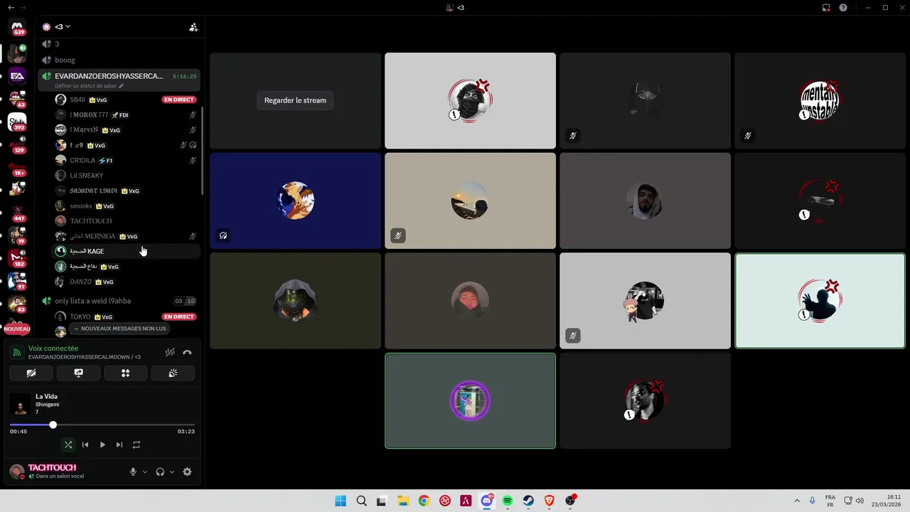Edit channel status pencil icon
Viewport: 910px width, 512px height.
tap(121, 86)
